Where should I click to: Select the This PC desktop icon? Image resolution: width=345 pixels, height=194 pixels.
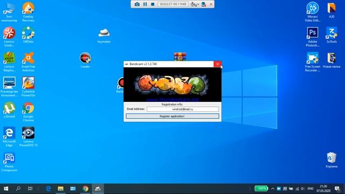click(x=9, y=12)
